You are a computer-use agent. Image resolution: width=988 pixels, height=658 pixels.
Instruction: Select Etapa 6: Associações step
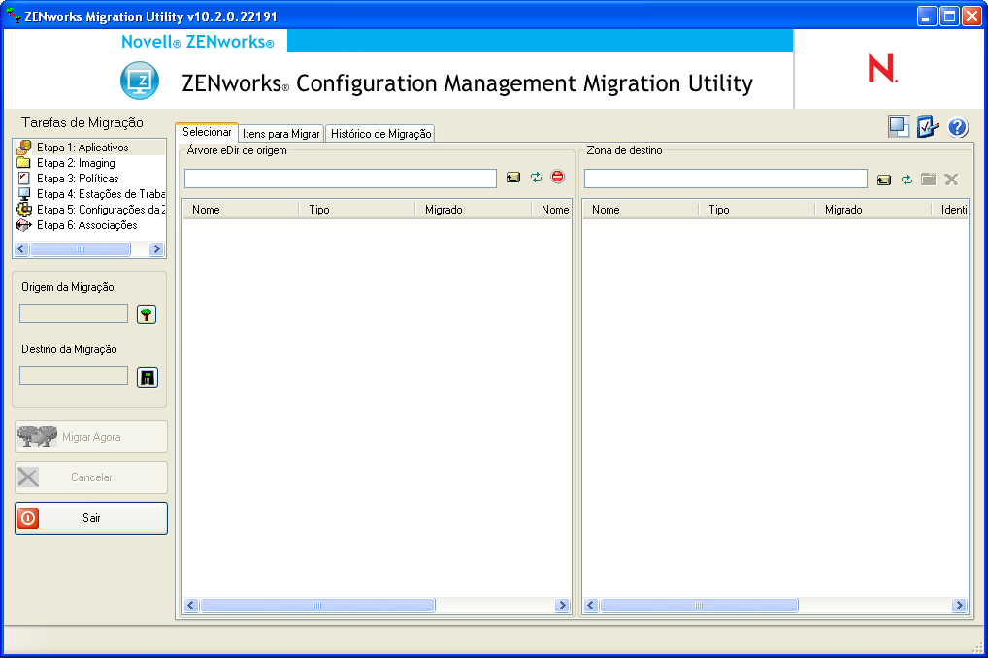[x=86, y=225]
